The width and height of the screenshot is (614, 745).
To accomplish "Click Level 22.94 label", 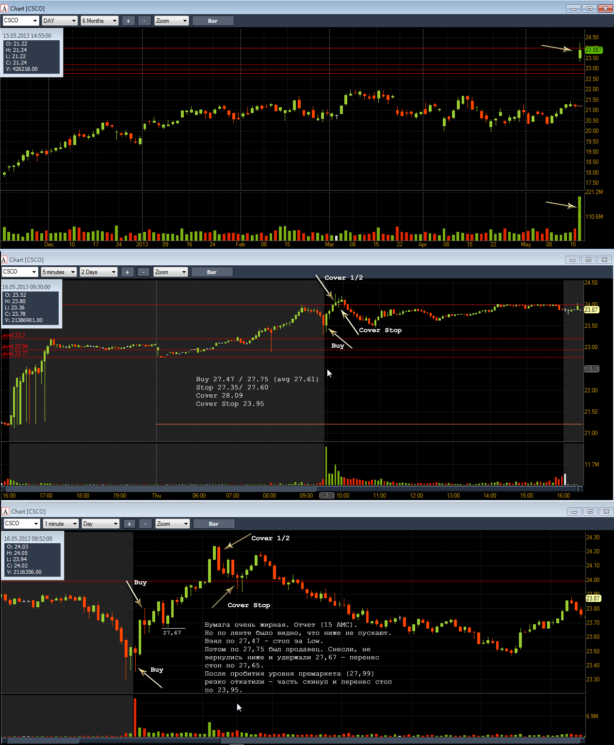I will [15, 346].
